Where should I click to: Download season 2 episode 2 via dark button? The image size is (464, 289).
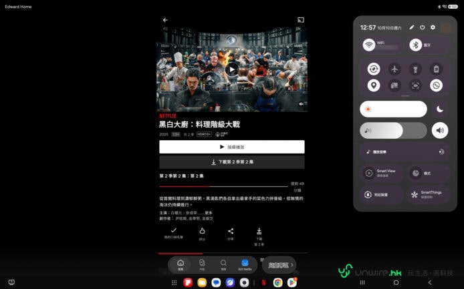click(232, 162)
